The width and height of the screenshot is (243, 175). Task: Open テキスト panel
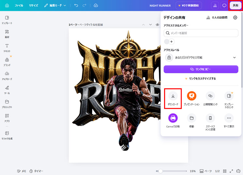[x=7, y=48]
